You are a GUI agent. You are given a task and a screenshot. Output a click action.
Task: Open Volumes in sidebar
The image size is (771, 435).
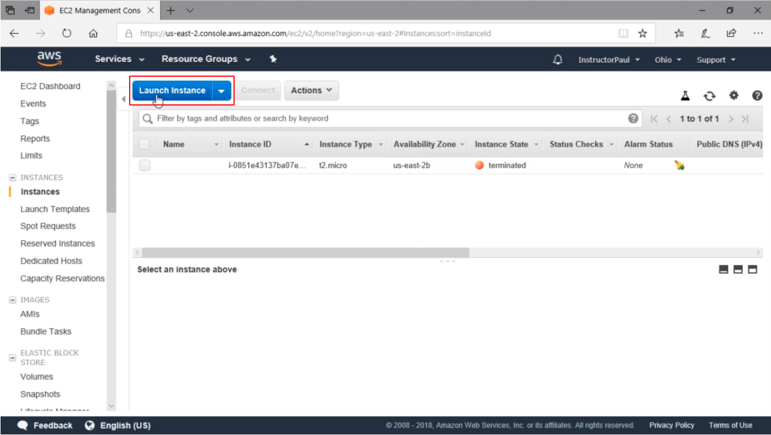37,377
